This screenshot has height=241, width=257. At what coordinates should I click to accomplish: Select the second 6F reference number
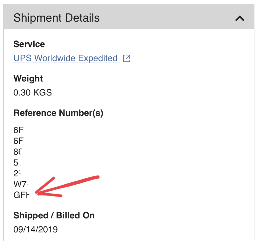pos(19,141)
